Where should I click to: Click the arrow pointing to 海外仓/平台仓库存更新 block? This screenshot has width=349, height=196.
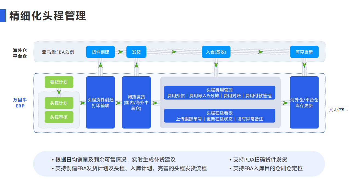click(x=285, y=103)
